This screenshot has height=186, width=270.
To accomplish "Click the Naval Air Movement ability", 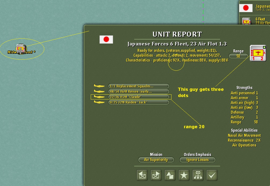I will pyautogui.click(x=244, y=135).
